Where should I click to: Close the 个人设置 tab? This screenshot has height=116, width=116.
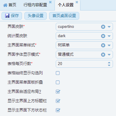[x=77, y=2]
